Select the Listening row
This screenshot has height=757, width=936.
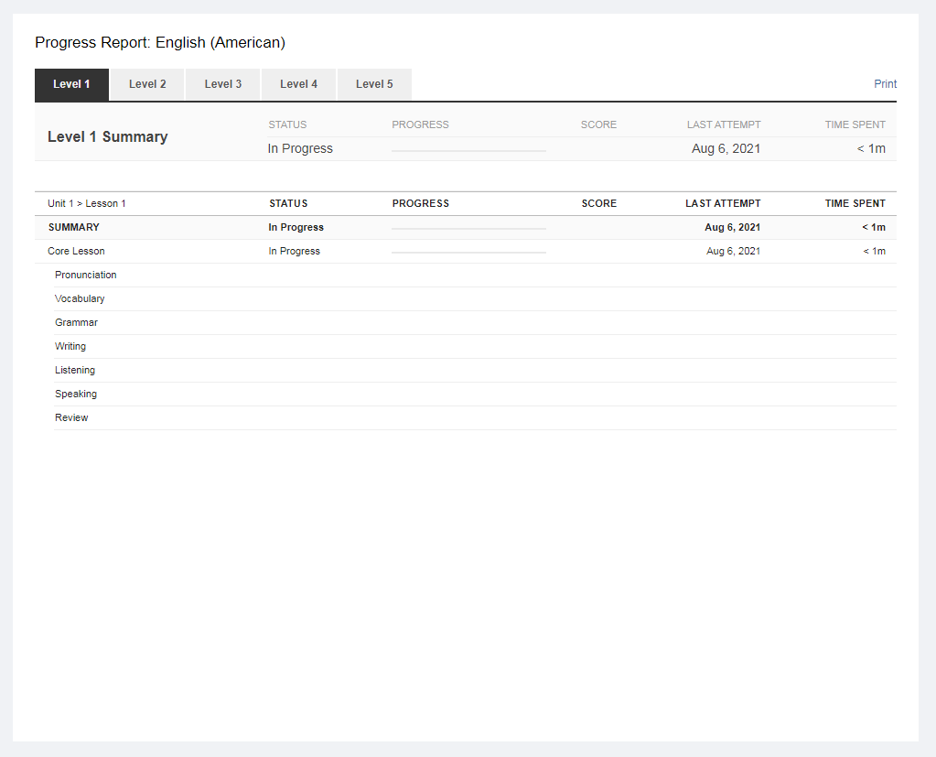click(x=75, y=371)
